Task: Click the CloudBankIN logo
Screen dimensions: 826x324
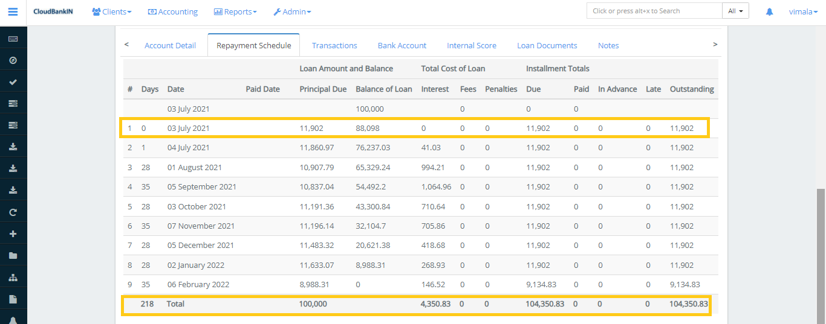Action: [53, 11]
